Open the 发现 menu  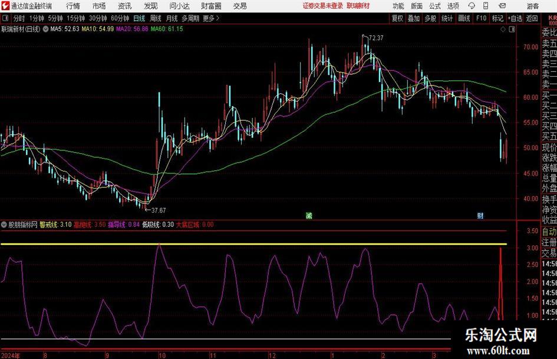pos(151,6)
